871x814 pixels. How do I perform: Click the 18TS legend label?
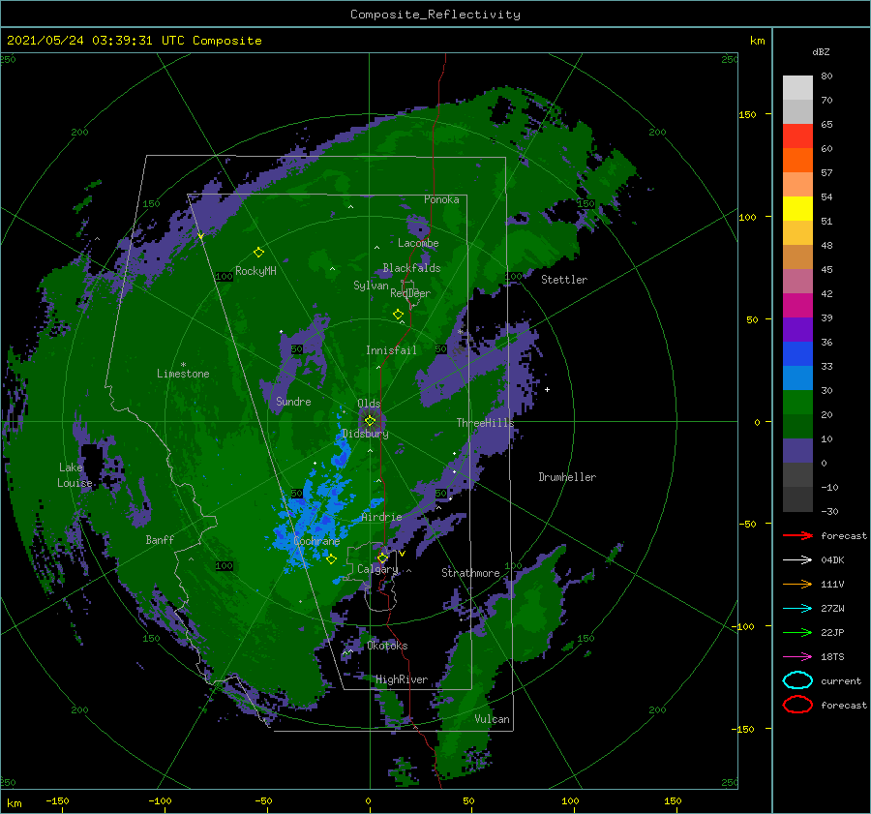coord(832,657)
